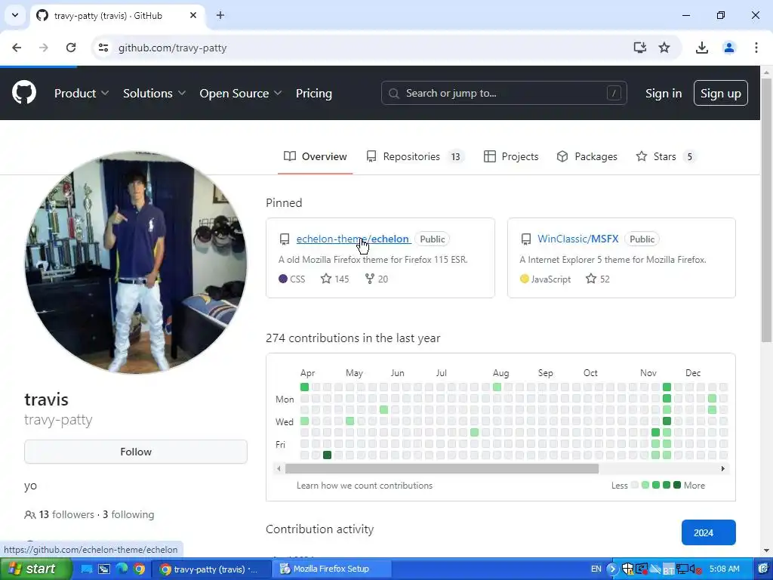Screen dimensions: 773x580
Task: Click the install app icon in address bar
Action: [x=639, y=48]
